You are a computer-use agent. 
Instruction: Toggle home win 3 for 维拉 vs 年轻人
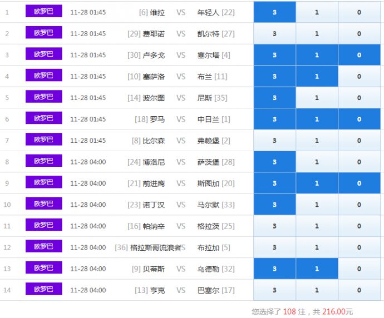click(x=274, y=12)
